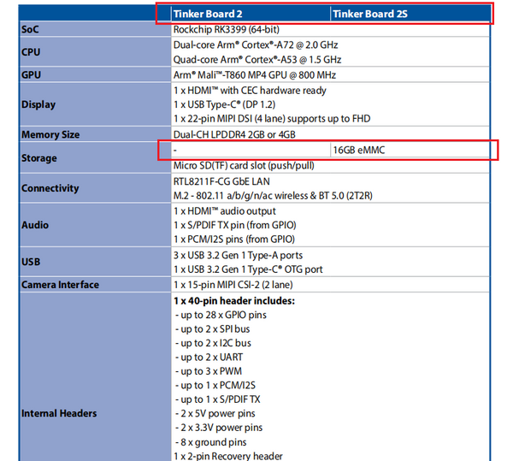Click '- up to 2 x UART' line
The width and height of the screenshot is (513, 461).
(x=209, y=357)
